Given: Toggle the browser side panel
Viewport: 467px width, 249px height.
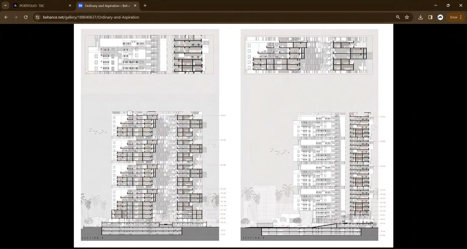Looking at the screenshot, I should pyautogui.click(x=430, y=17).
